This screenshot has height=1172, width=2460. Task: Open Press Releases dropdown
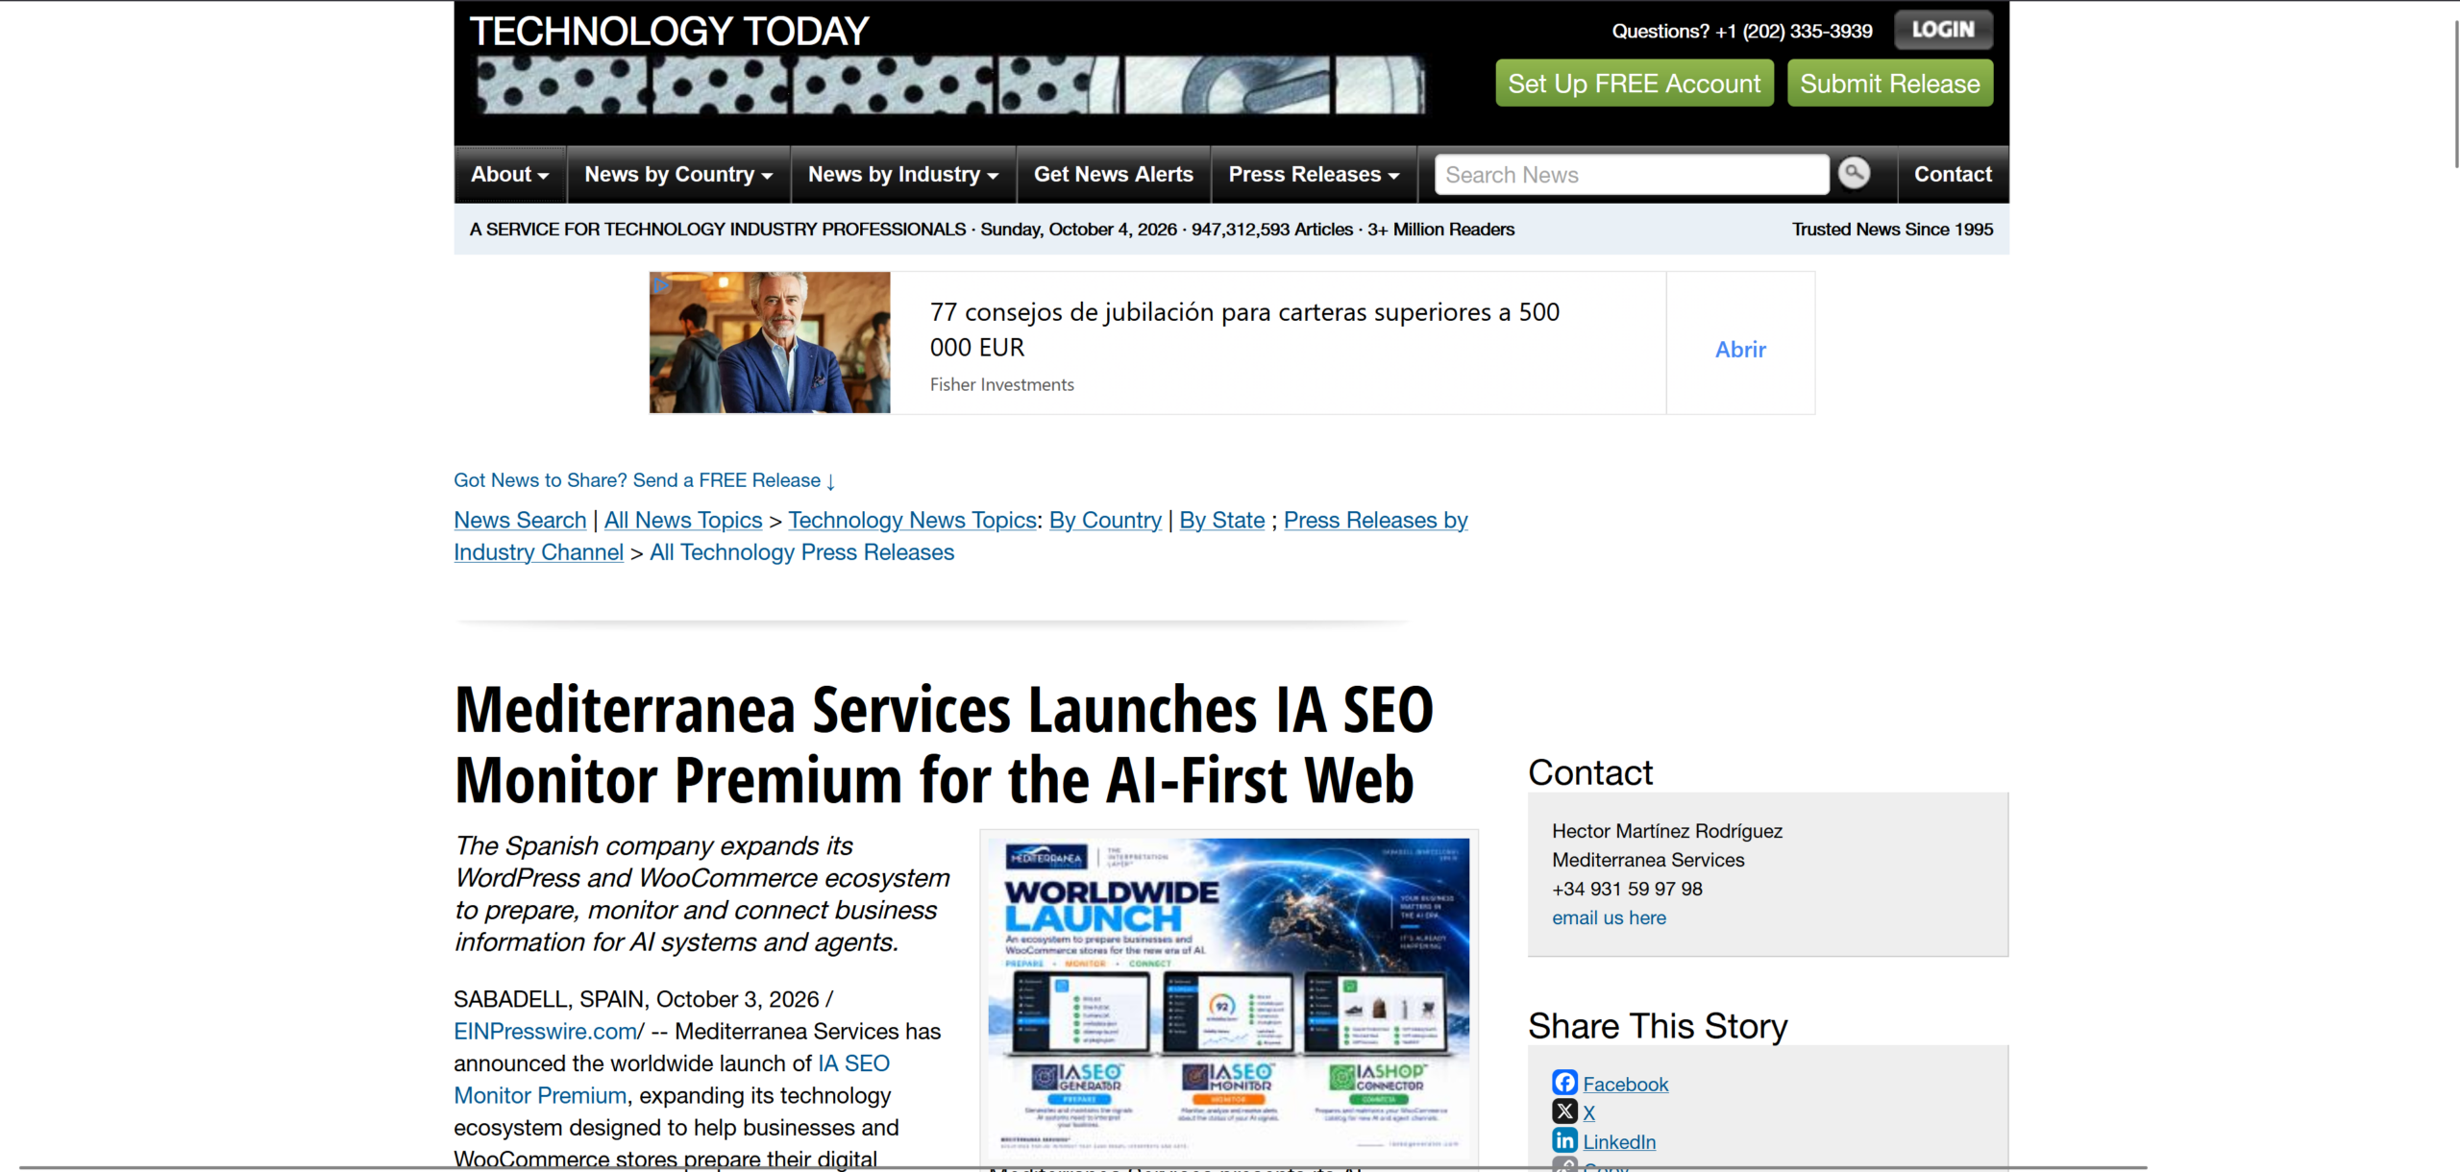tap(1314, 174)
